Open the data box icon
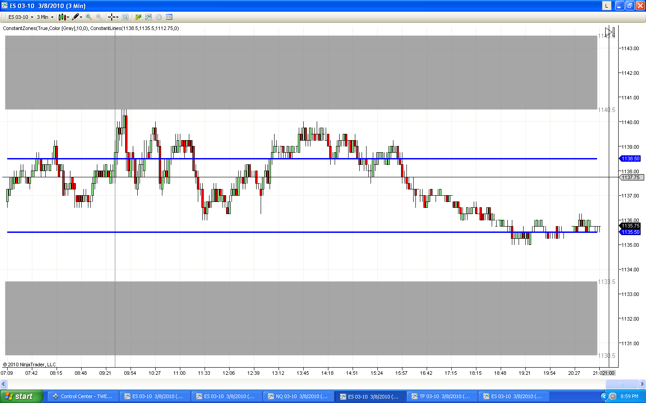646x403 pixels. 125,17
